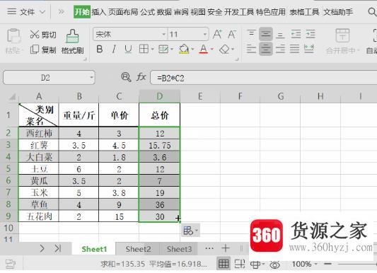377x273 pixels.
Task: Decrease font size with small A
Action: click(232, 35)
